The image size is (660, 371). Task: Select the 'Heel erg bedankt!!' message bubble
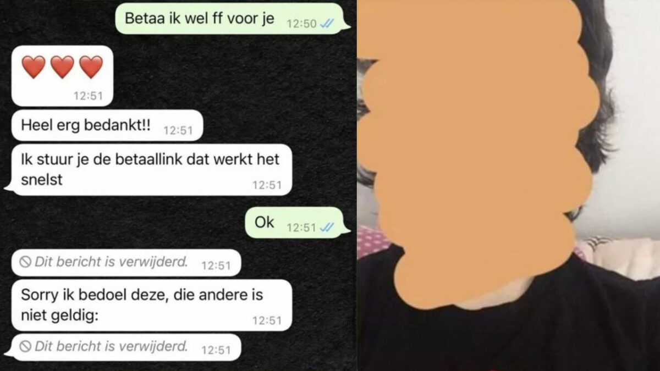point(106,125)
